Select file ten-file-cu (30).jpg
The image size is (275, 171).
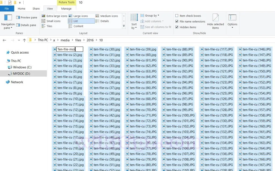pos(105,49)
